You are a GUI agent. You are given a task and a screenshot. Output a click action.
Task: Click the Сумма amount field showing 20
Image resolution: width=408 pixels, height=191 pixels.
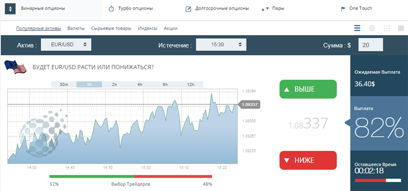click(371, 45)
